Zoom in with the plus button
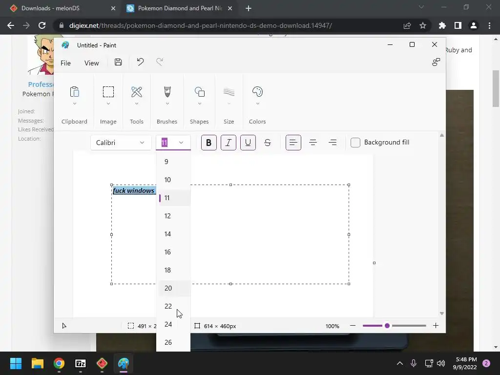 point(436,326)
